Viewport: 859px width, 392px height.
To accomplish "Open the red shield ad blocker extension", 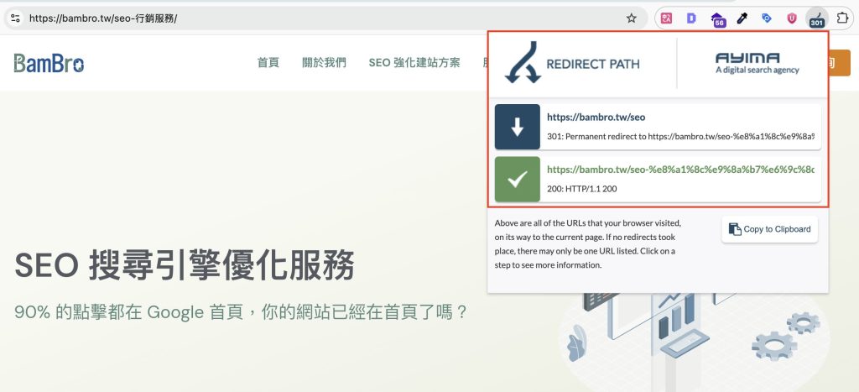I will (792, 18).
